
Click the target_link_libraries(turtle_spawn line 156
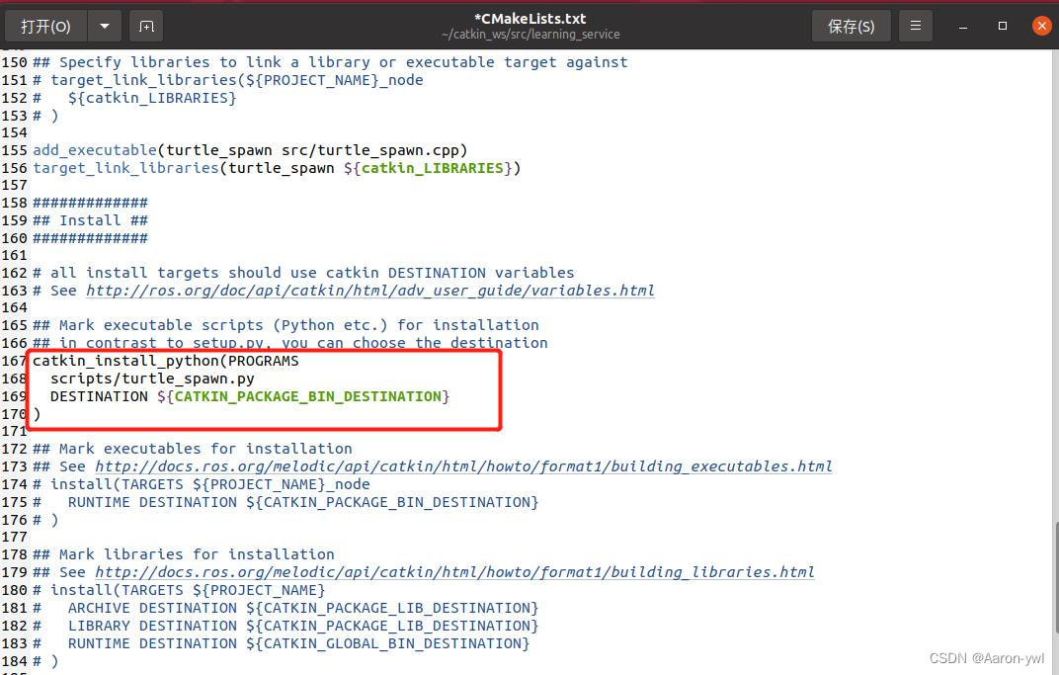tap(277, 168)
